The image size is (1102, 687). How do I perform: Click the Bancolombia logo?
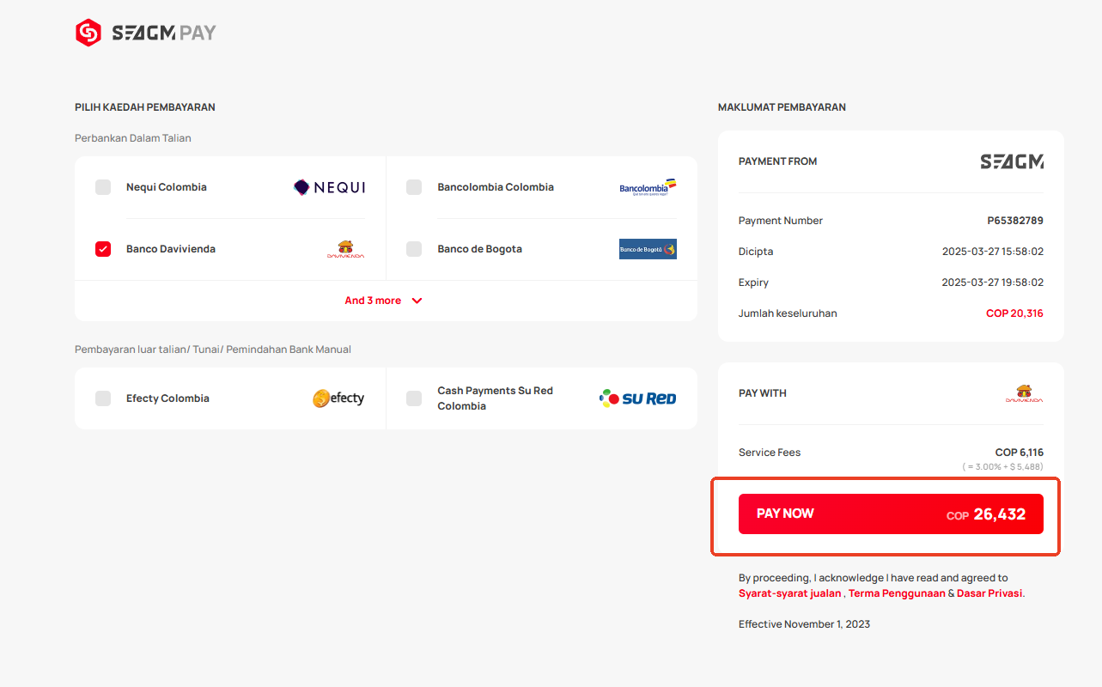coord(648,187)
